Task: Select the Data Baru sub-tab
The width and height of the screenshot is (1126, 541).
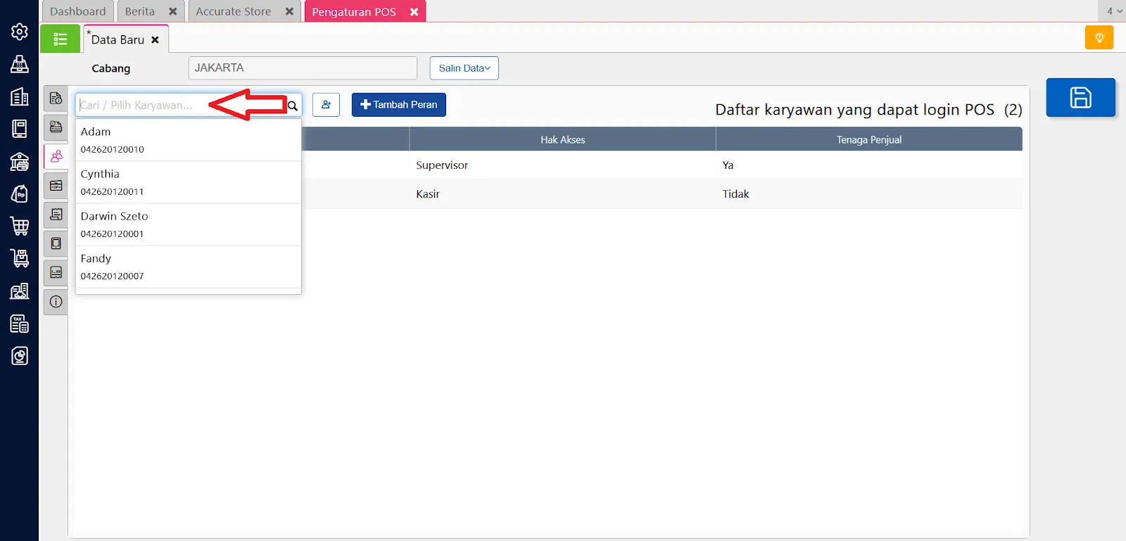Action: pyautogui.click(x=118, y=40)
